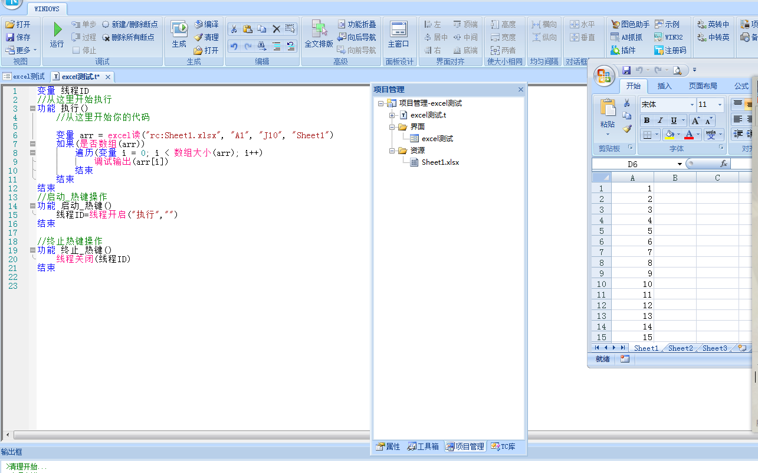Collapse the 资源 folder node
758x473 pixels.
(392, 151)
